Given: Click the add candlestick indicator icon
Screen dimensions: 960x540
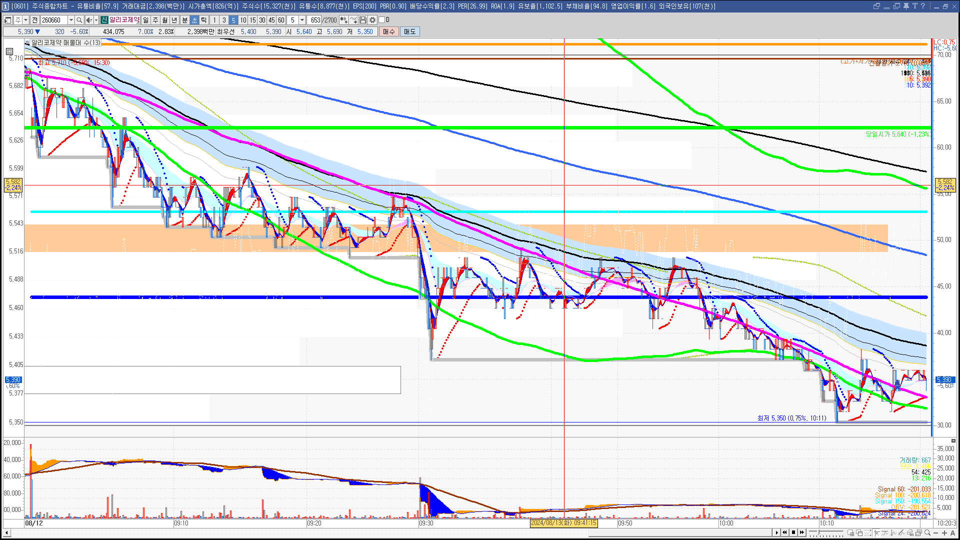Looking at the screenshot, I should [344, 20].
